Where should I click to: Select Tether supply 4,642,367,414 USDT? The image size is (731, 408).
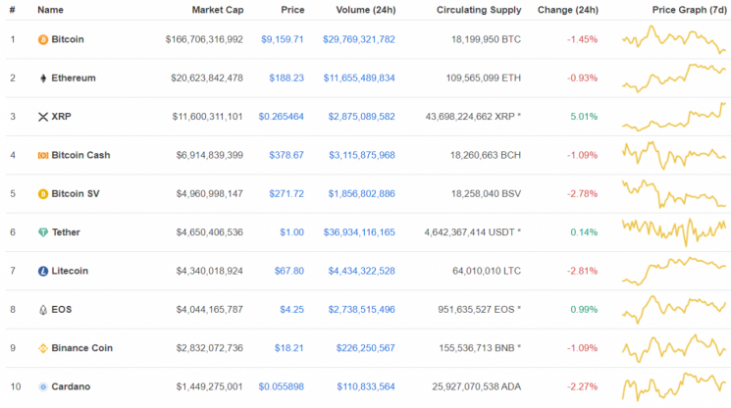(472, 232)
